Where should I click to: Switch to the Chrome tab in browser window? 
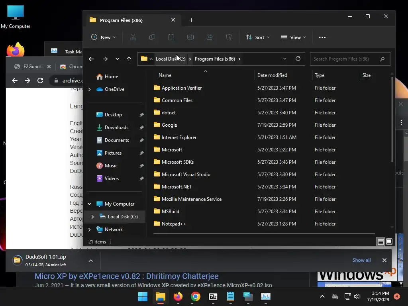click(71, 67)
